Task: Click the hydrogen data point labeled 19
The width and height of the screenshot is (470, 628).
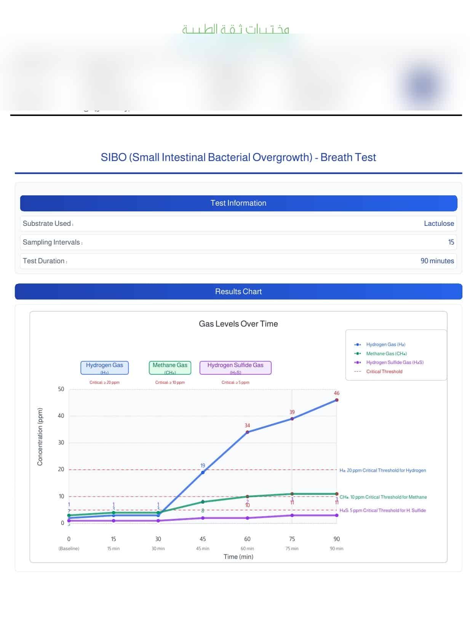Action: coord(203,472)
